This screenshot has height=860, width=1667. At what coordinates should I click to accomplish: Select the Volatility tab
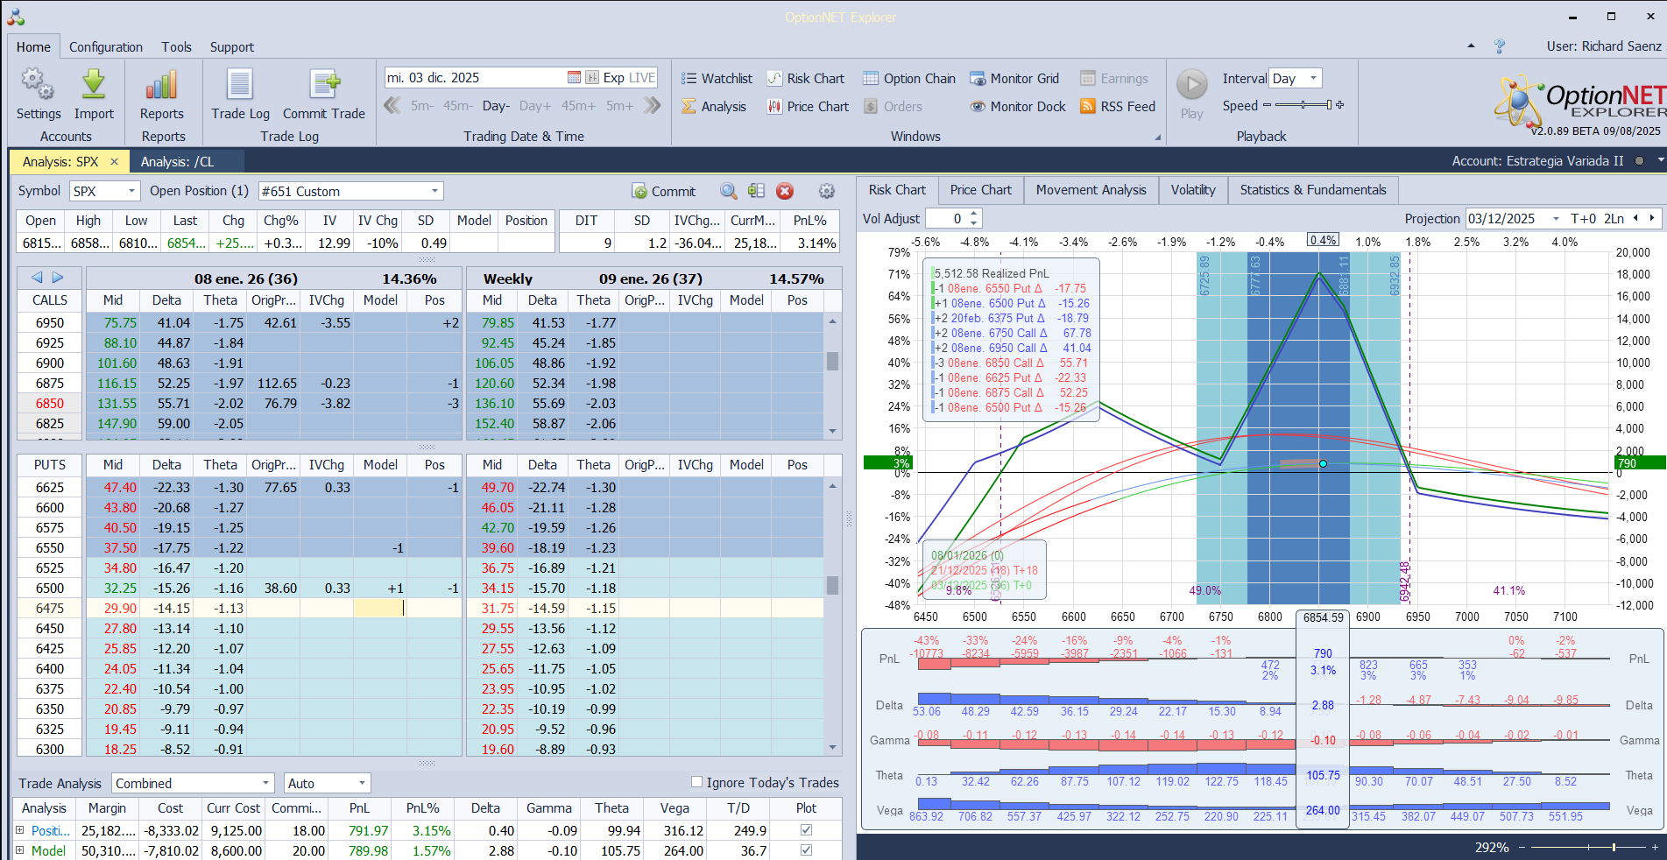(1192, 190)
